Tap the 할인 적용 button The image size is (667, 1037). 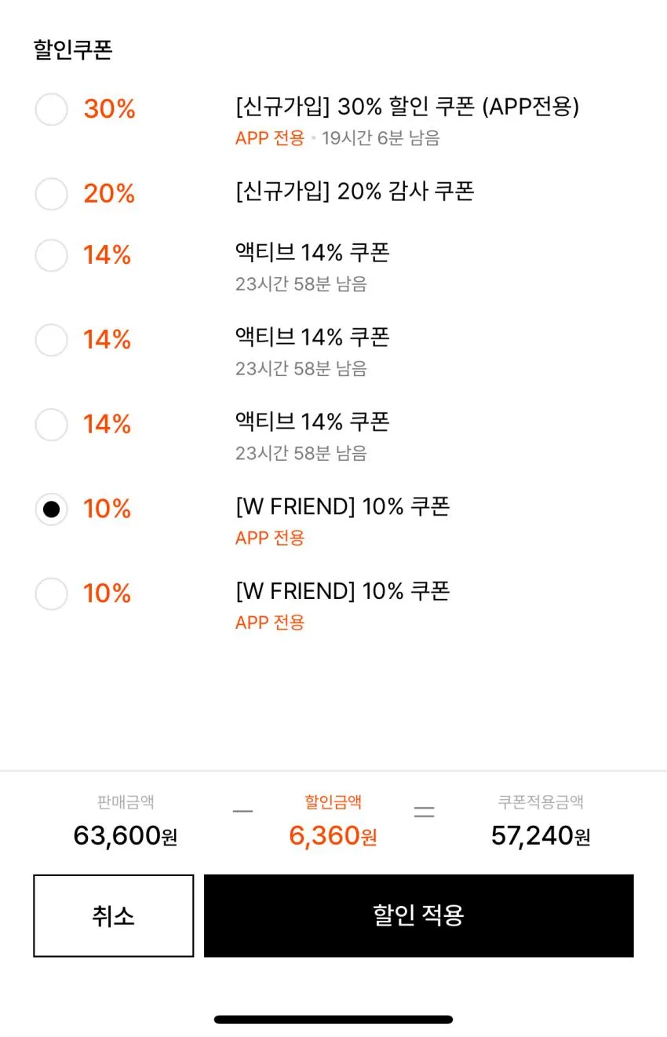click(x=419, y=915)
